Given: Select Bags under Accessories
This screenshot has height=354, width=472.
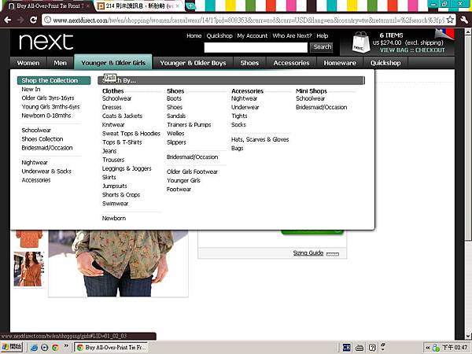Looking at the screenshot, I should (x=237, y=148).
